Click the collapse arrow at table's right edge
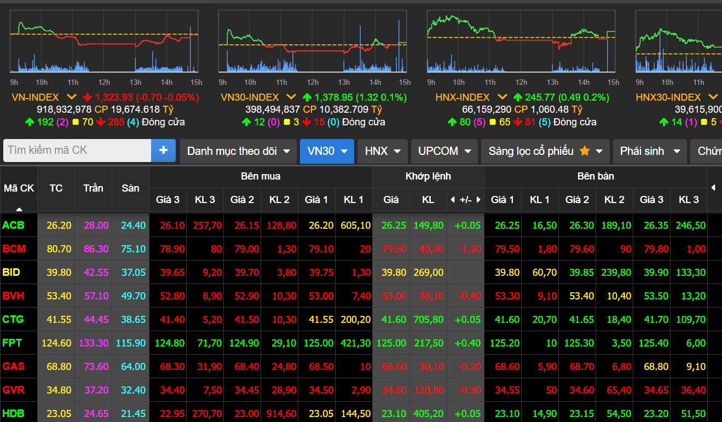 coord(713,188)
